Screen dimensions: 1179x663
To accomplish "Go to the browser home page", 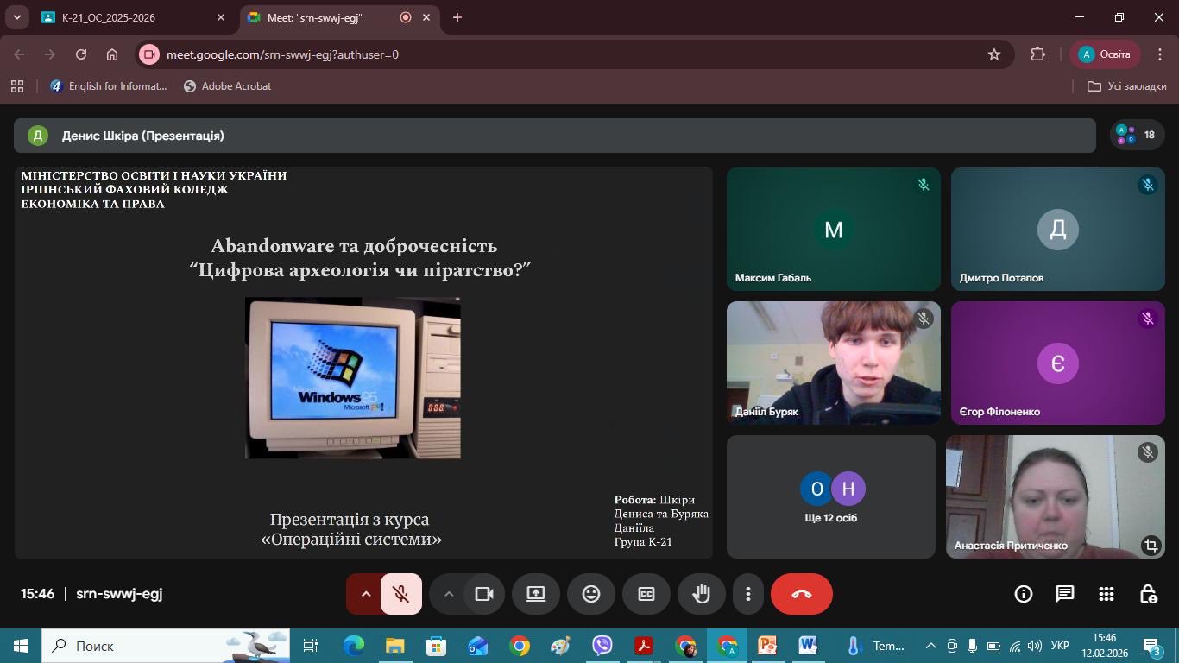I will point(112,54).
